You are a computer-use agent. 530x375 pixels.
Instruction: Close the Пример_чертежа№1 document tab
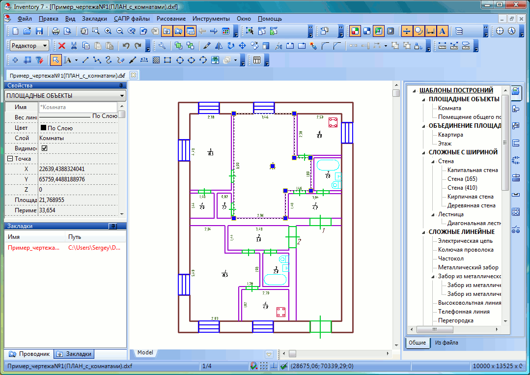click(x=134, y=75)
